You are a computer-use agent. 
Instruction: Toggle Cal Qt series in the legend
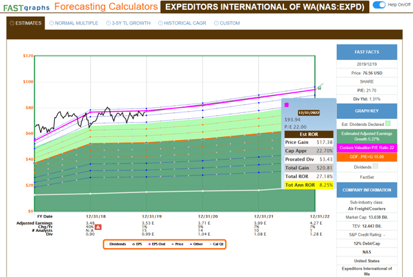click(217, 244)
